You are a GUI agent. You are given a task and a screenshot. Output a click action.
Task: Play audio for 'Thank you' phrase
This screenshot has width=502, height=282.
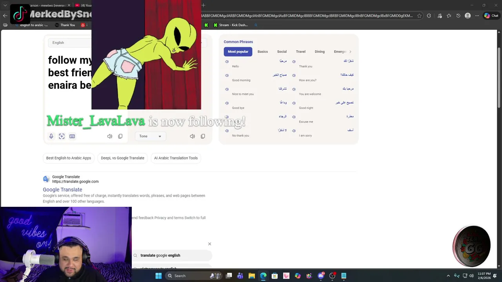coord(294,61)
